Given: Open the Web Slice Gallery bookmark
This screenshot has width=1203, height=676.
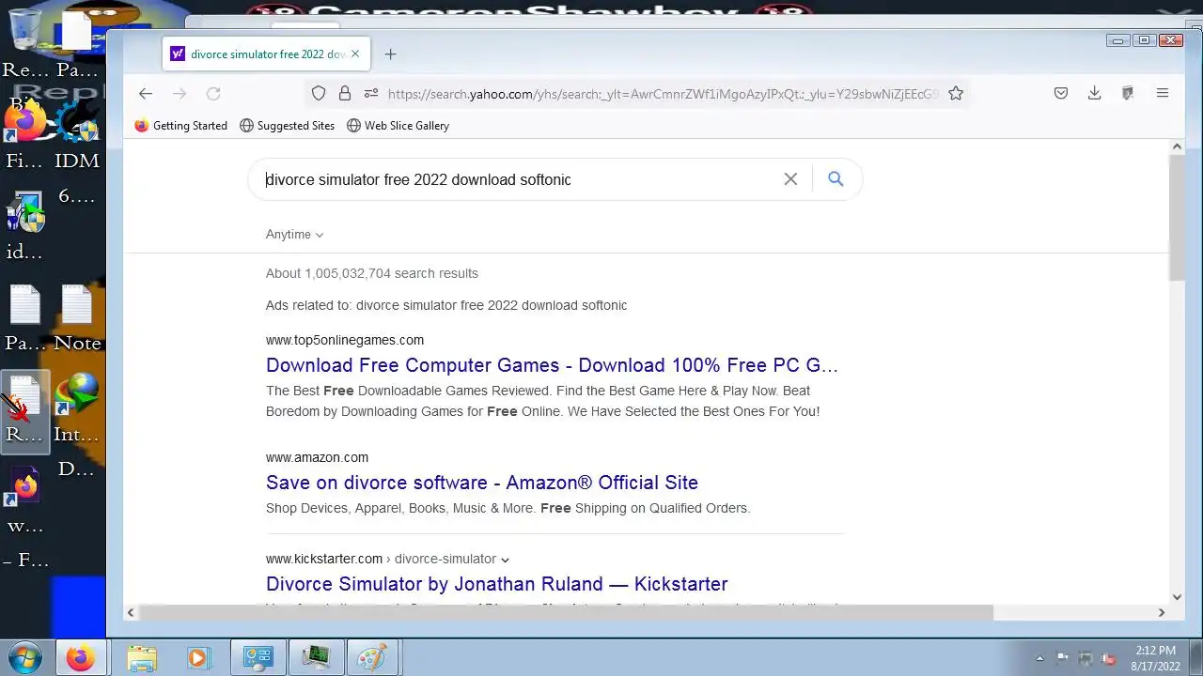Looking at the screenshot, I should [398, 125].
